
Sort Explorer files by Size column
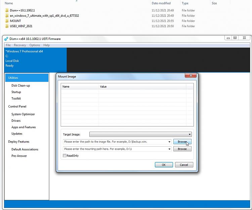[x=214, y=3]
